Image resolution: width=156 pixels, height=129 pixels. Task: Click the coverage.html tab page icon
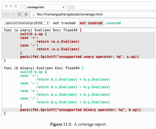tap(25, 7)
